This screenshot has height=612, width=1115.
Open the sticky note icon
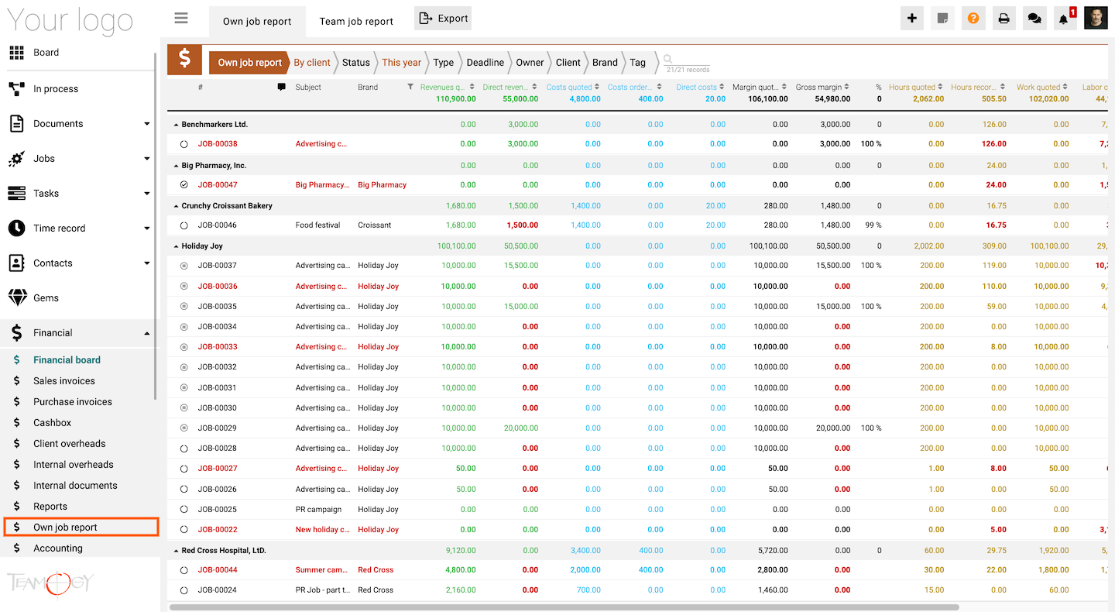[x=942, y=19]
